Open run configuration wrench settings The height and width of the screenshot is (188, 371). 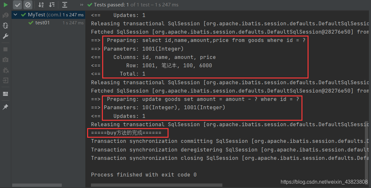click(5, 36)
